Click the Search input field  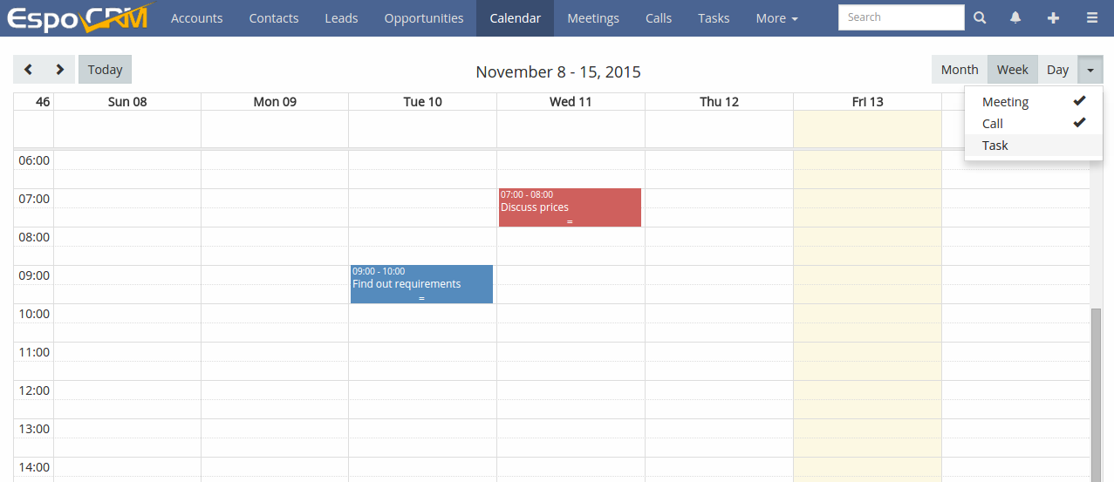(x=901, y=17)
